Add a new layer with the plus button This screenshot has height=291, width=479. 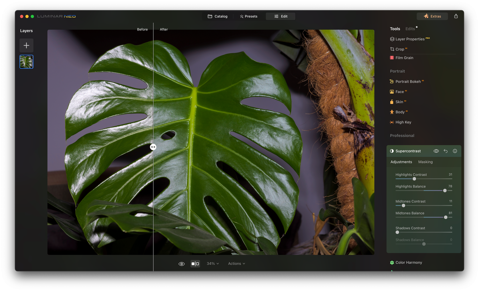pos(26,45)
